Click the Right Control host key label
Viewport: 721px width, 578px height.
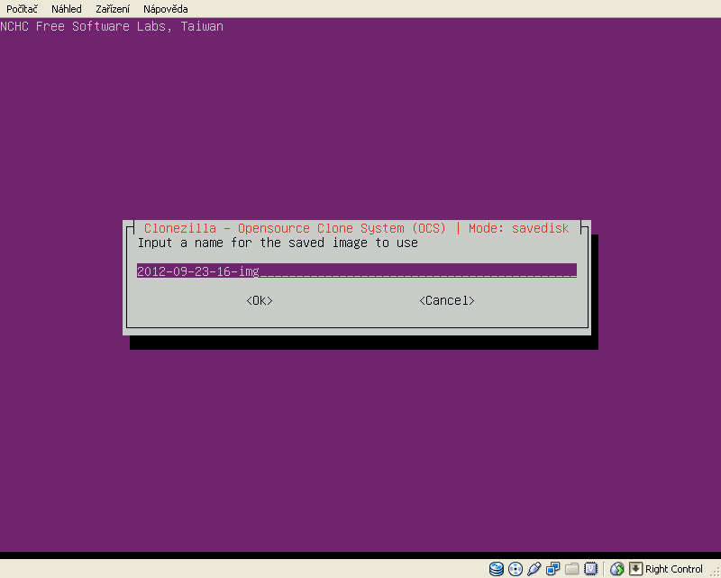tap(674, 569)
